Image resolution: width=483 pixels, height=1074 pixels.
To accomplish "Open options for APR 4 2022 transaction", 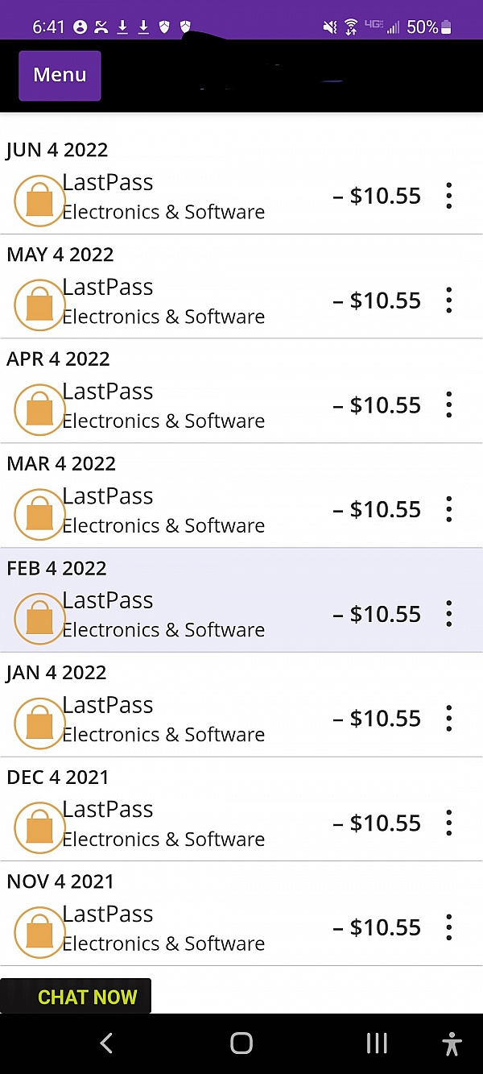I will (x=449, y=405).
